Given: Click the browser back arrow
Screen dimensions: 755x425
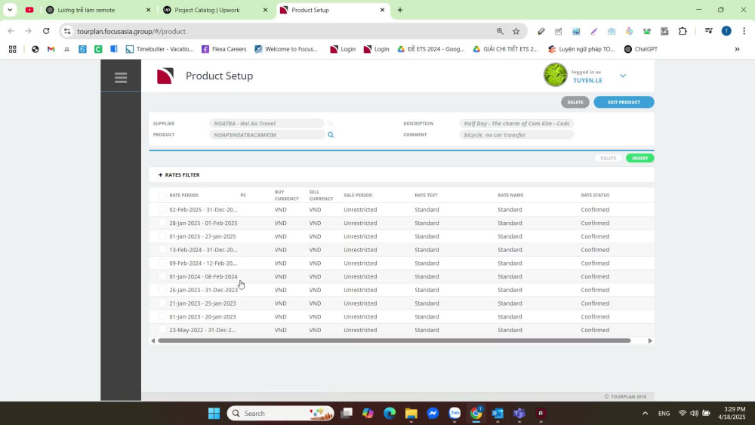Looking at the screenshot, I should tap(11, 31).
